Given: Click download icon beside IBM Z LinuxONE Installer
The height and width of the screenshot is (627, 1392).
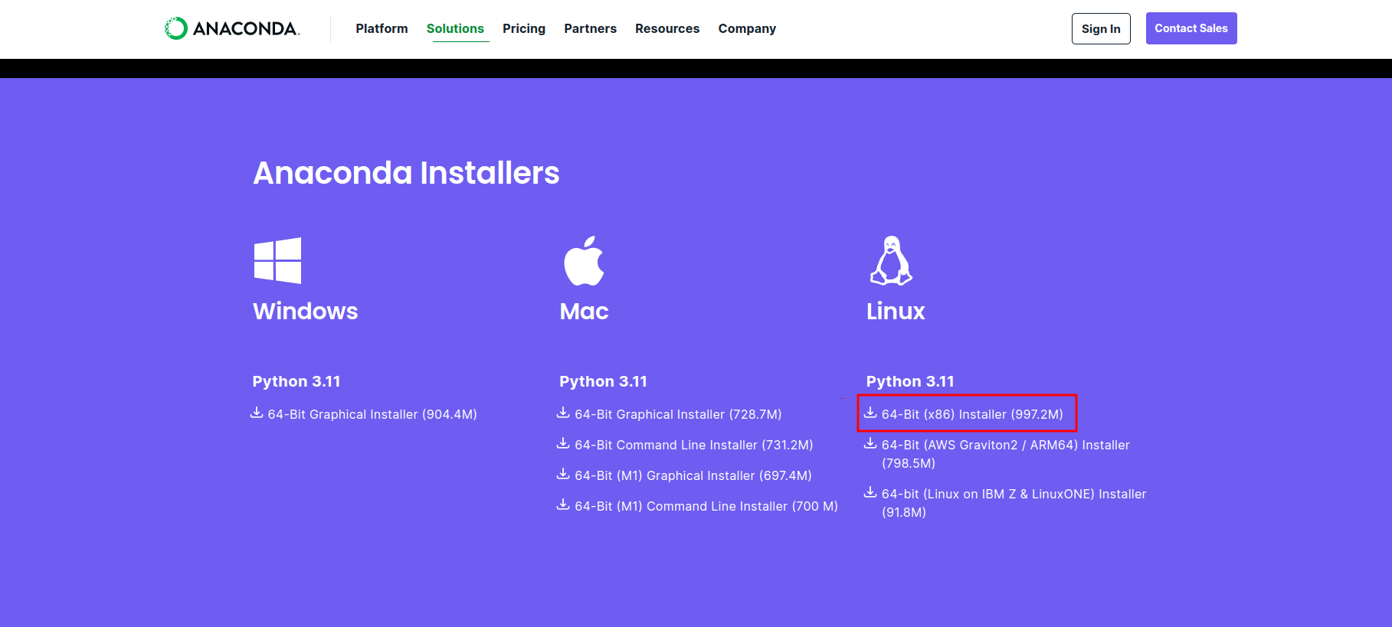Looking at the screenshot, I should pos(870,493).
